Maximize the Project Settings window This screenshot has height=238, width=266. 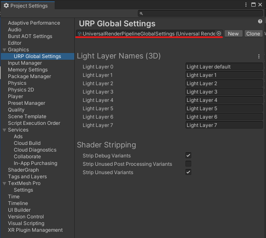[253, 5]
